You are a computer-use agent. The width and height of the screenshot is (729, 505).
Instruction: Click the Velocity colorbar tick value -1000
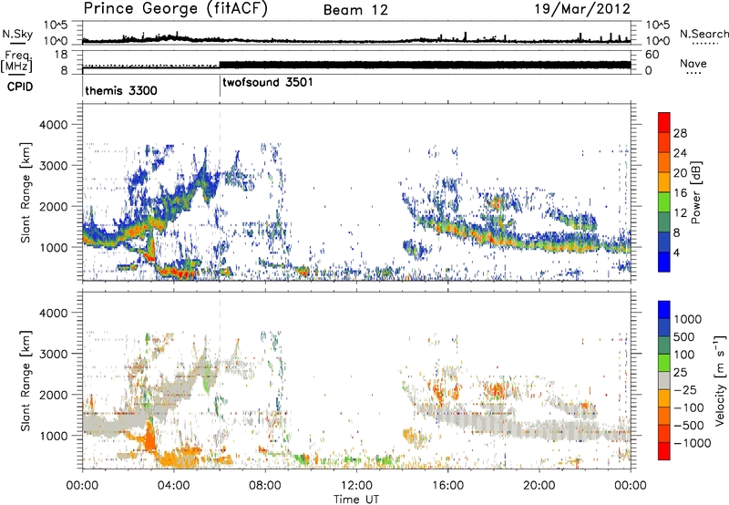point(692,443)
